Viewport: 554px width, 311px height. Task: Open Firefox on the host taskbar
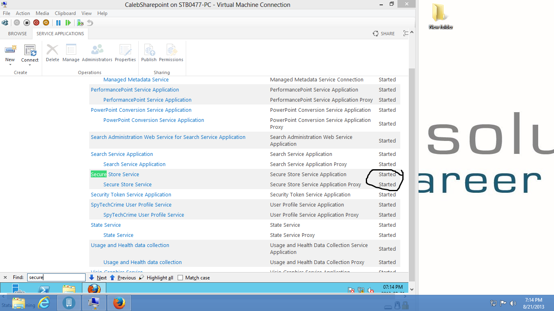pos(119,303)
